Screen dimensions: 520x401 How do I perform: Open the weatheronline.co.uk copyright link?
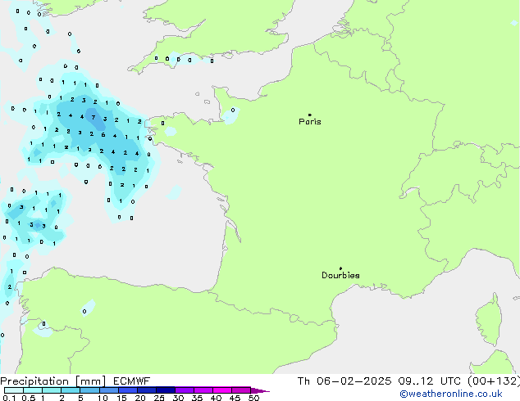[451, 394]
